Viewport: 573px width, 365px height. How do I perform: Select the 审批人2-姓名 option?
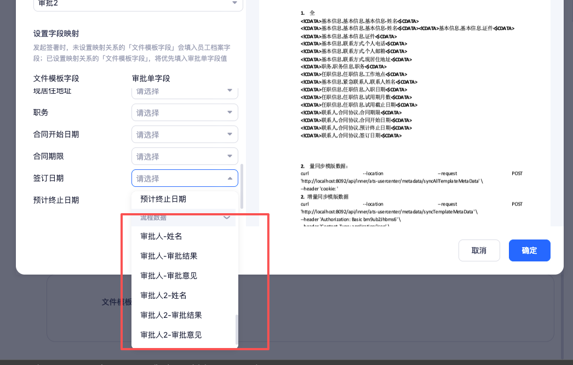(163, 295)
